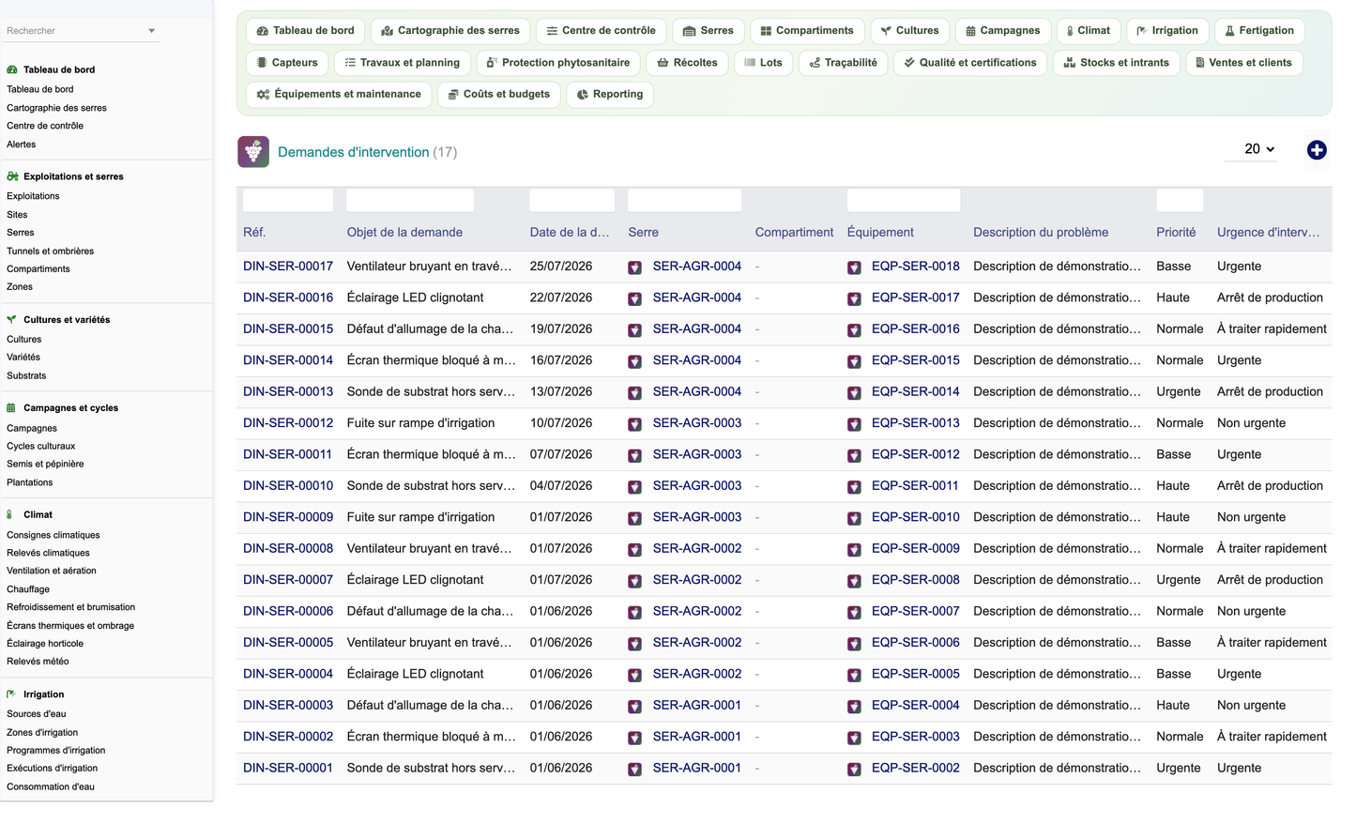Click the Date de la demande filter field
1356x839 pixels.
(572, 200)
